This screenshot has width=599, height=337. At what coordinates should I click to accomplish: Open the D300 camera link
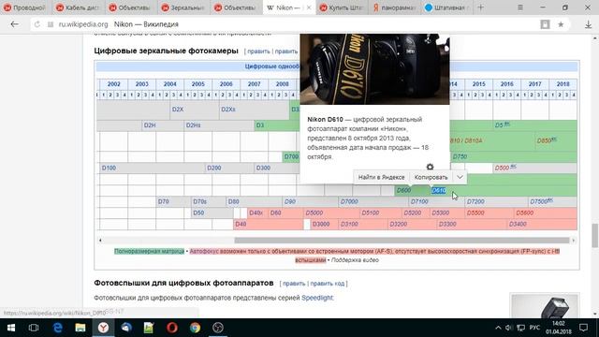pos(263,168)
